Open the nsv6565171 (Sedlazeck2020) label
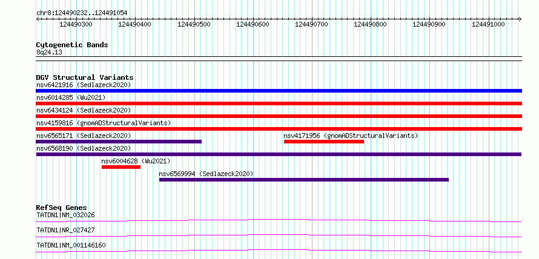Screen dimensions: 539x259 [x=84, y=136]
